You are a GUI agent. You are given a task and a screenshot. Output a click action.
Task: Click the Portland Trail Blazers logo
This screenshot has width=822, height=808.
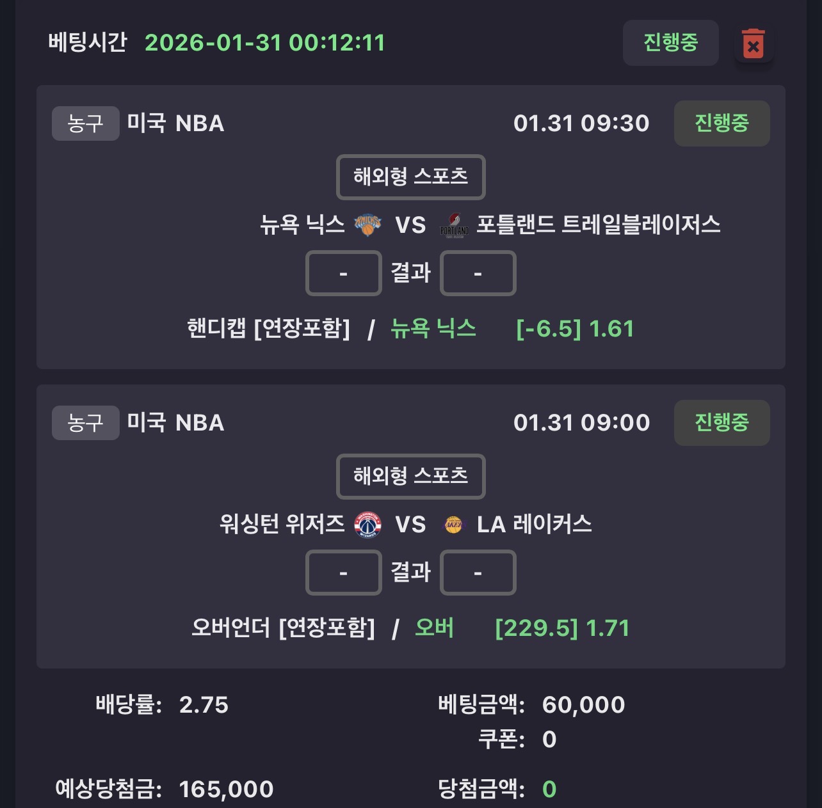[x=455, y=225]
